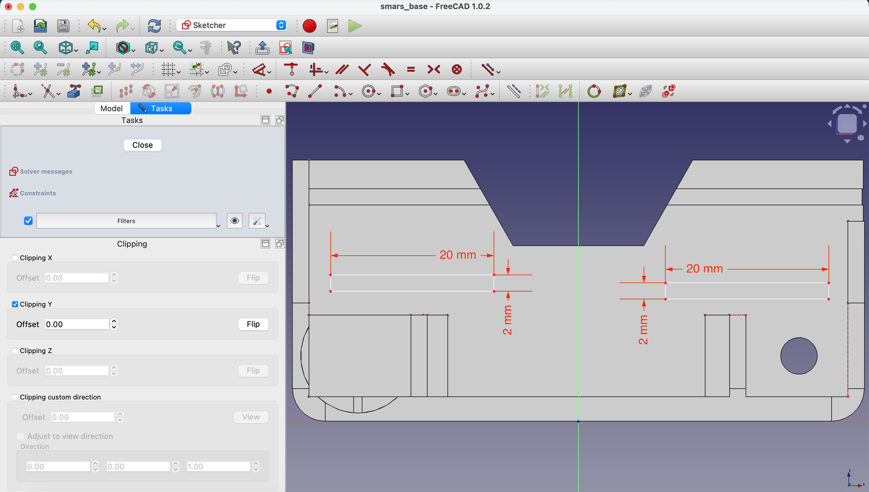This screenshot has height=492, width=869.
Task: Enable Clipping Z checkbox
Action: coord(15,350)
